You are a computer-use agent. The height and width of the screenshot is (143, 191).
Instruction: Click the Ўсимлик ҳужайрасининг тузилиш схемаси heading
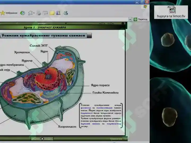pyautogui.click(x=43, y=35)
